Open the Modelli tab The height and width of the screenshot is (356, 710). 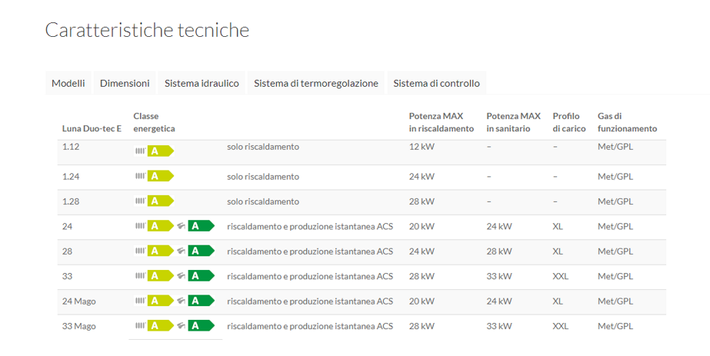tap(68, 83)
